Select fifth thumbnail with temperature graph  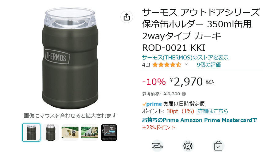coord(109,132)
